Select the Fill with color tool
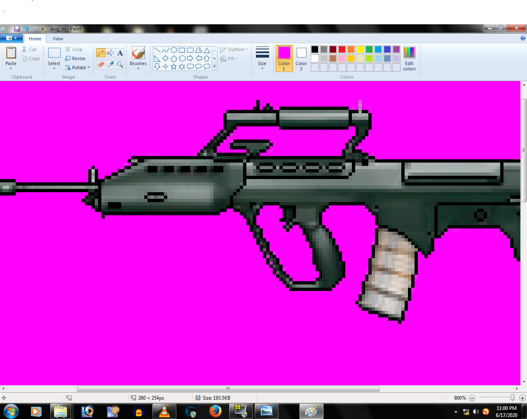Viewport: 527px width, 419px height. [110, 53]
